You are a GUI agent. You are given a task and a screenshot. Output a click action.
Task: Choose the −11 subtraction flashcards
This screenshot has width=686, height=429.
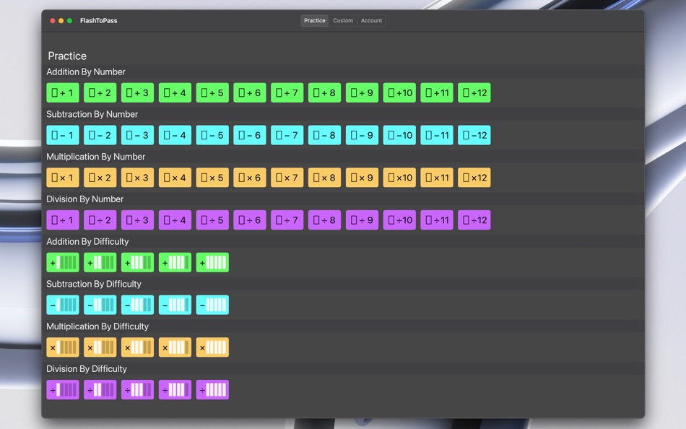coord(437,135)
